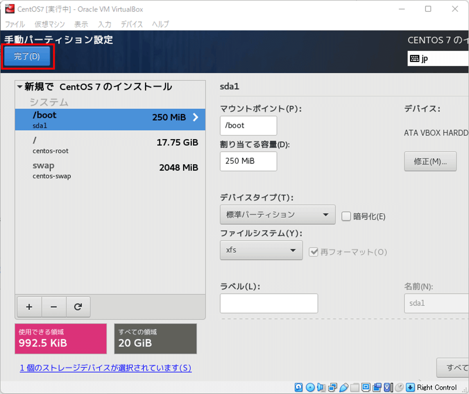469x394 pixels.
Task: Click the USB device icon in status bar
Action: (344, 387)
